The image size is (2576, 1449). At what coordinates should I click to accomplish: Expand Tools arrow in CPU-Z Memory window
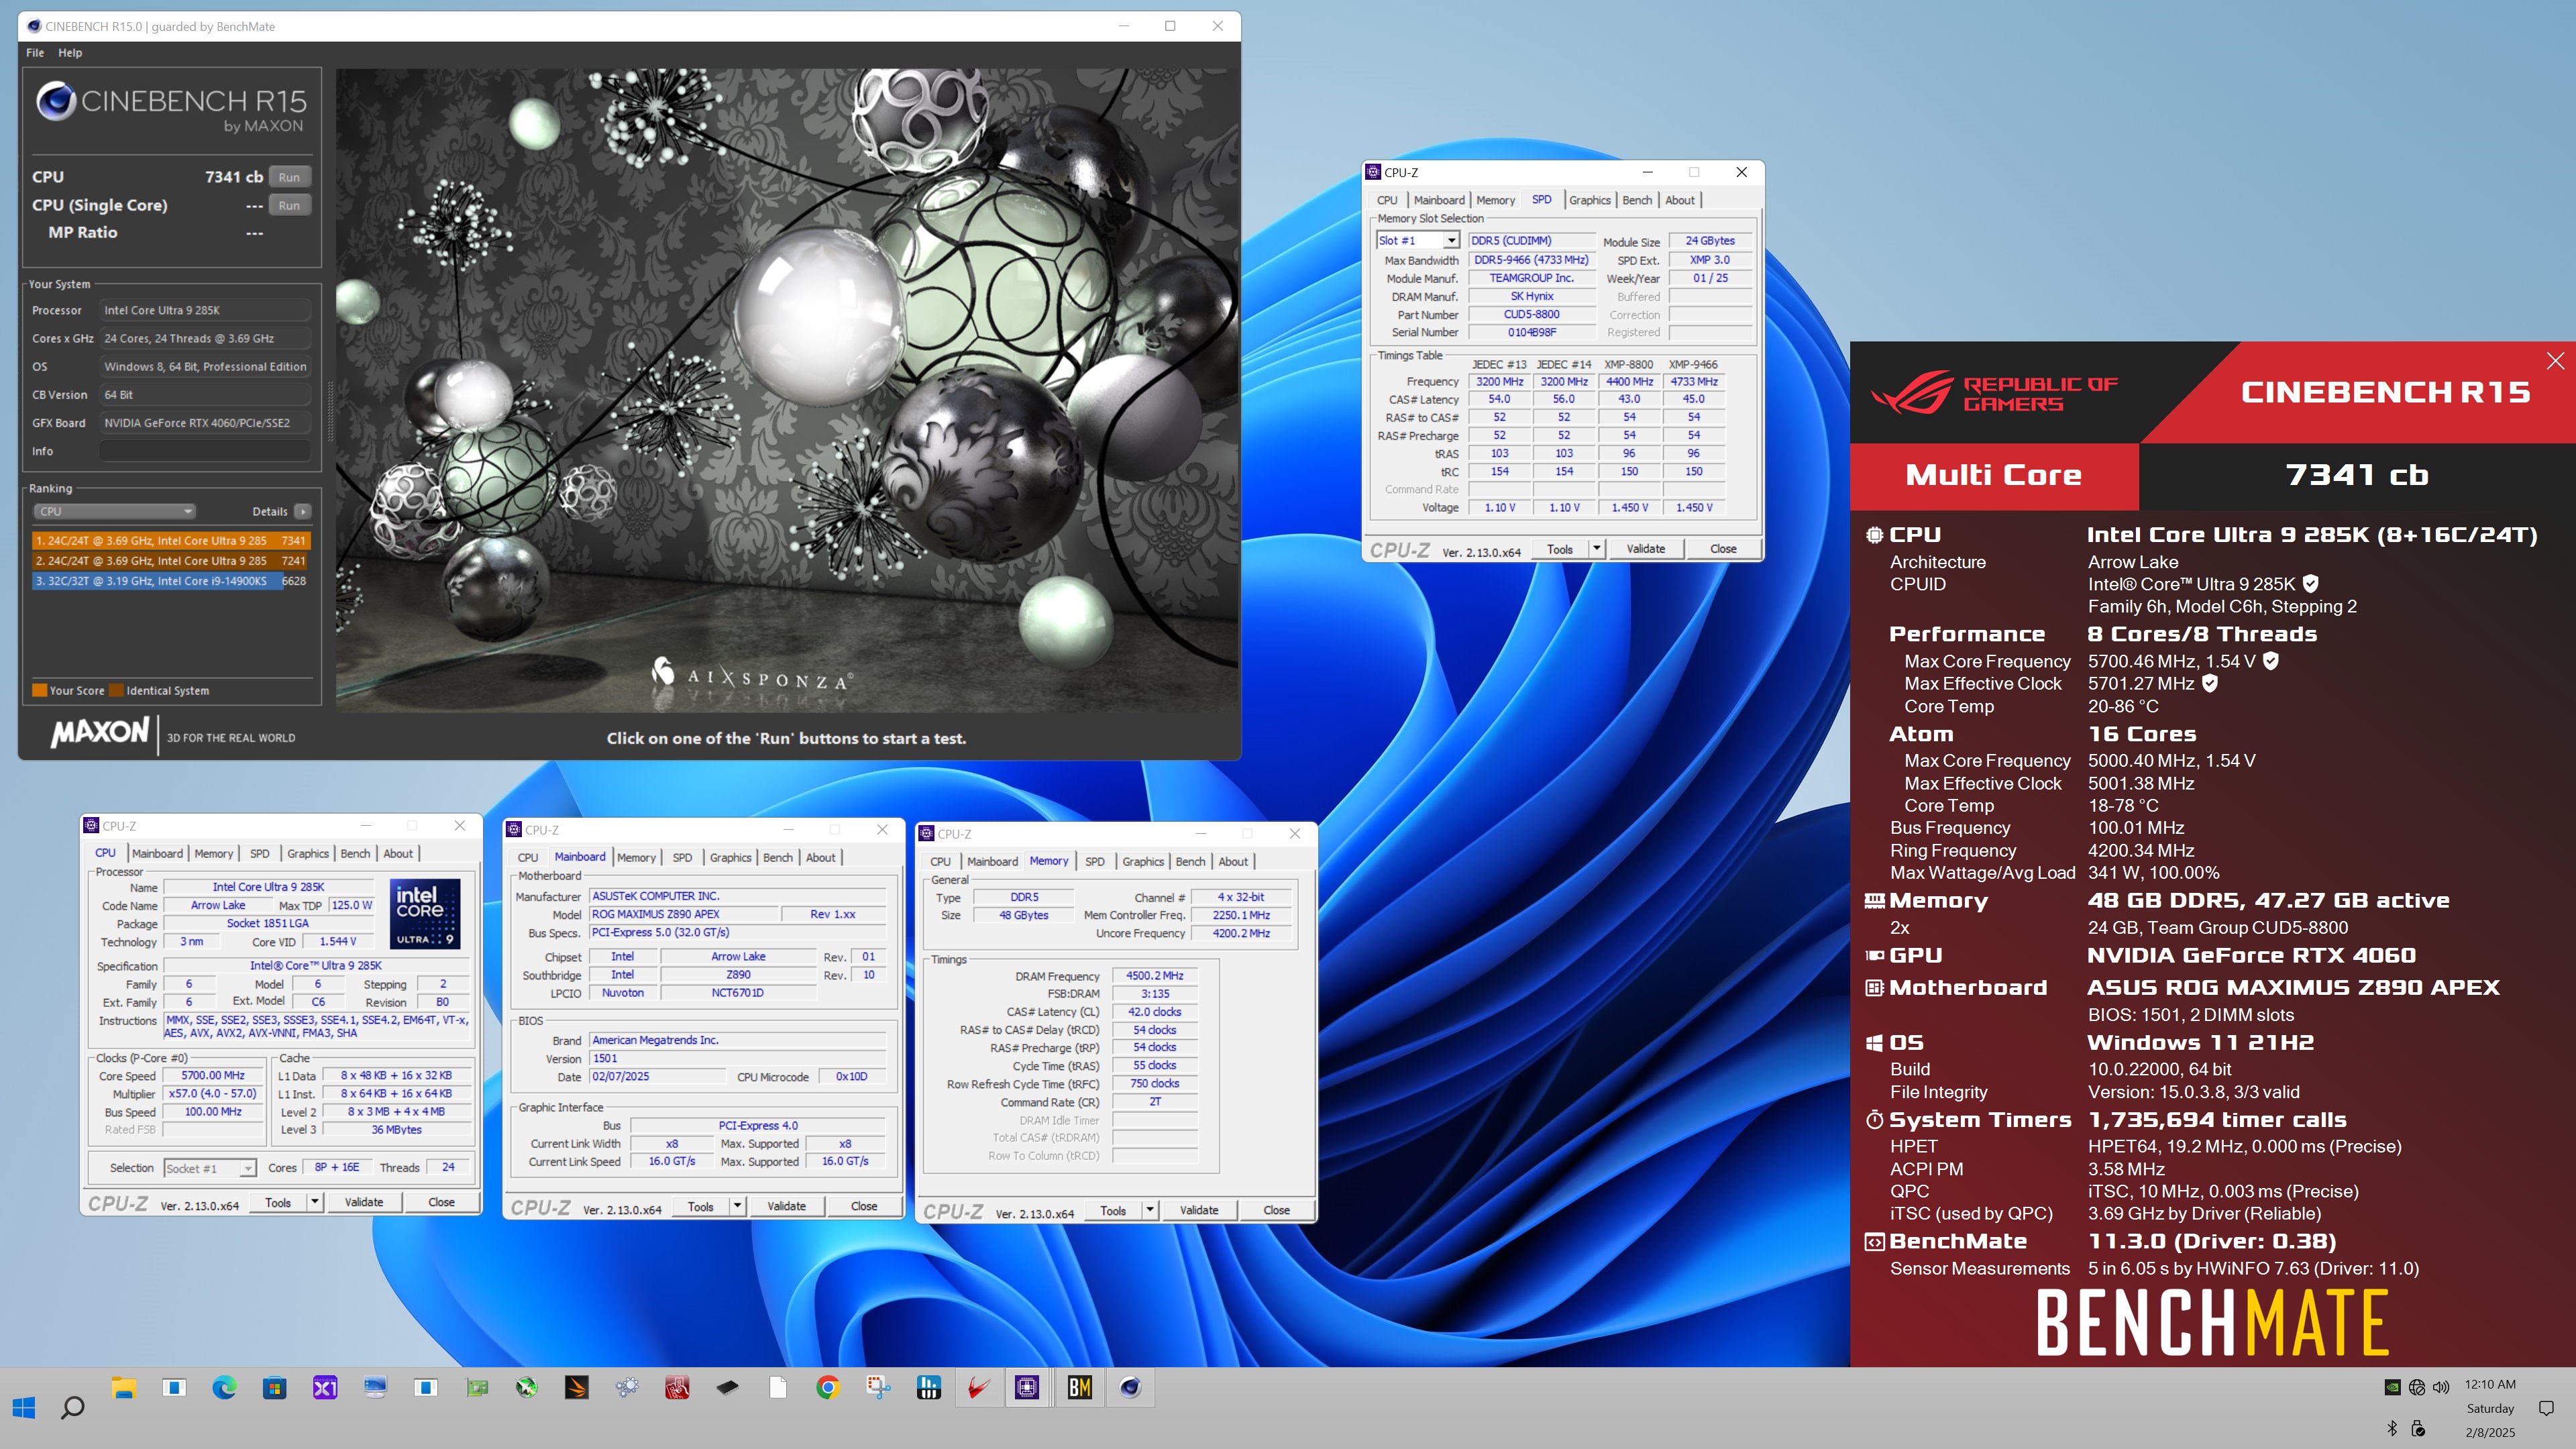(x=1150, y=1210)
